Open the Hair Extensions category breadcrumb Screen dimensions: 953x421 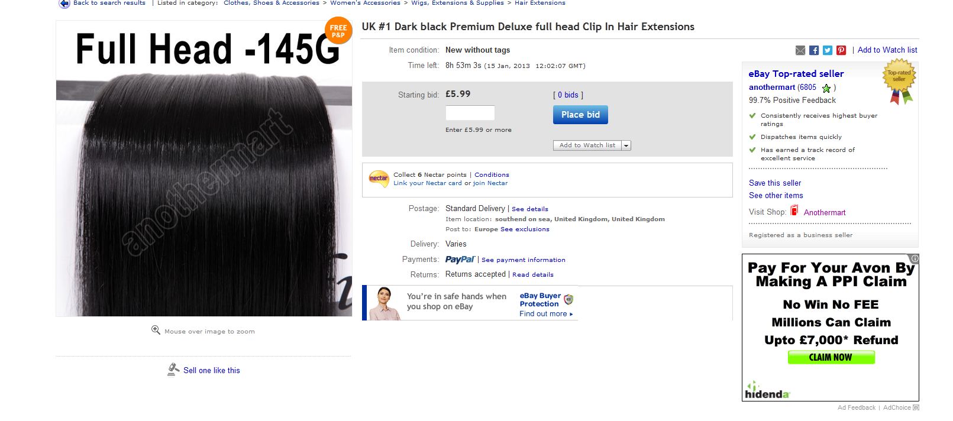[540, 3]
